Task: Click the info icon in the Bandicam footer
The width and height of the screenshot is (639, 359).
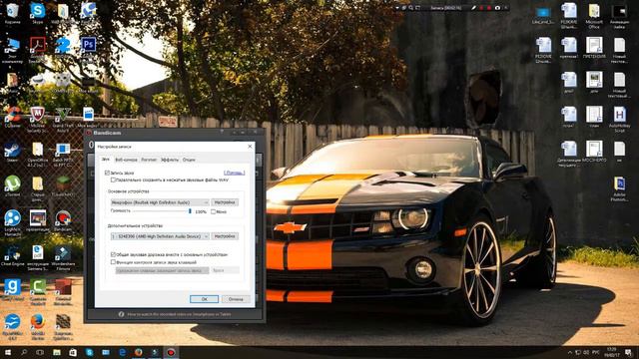Action: click(x=121, y=314)
